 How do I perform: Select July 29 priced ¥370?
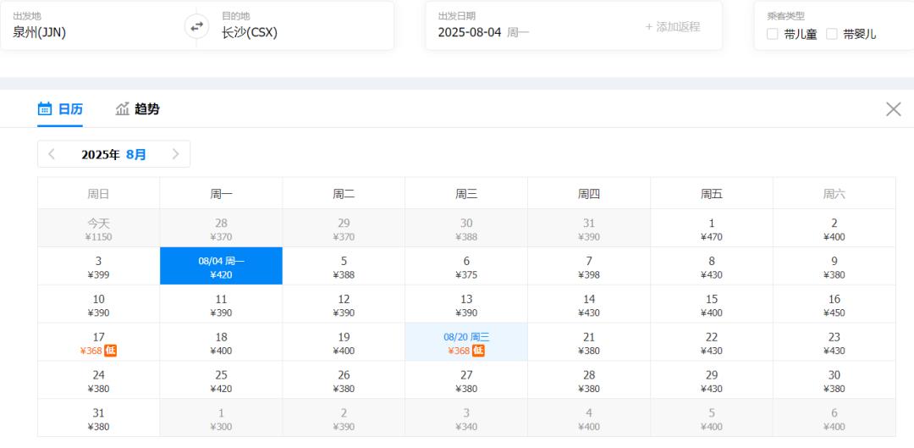[x=344, y=228]
